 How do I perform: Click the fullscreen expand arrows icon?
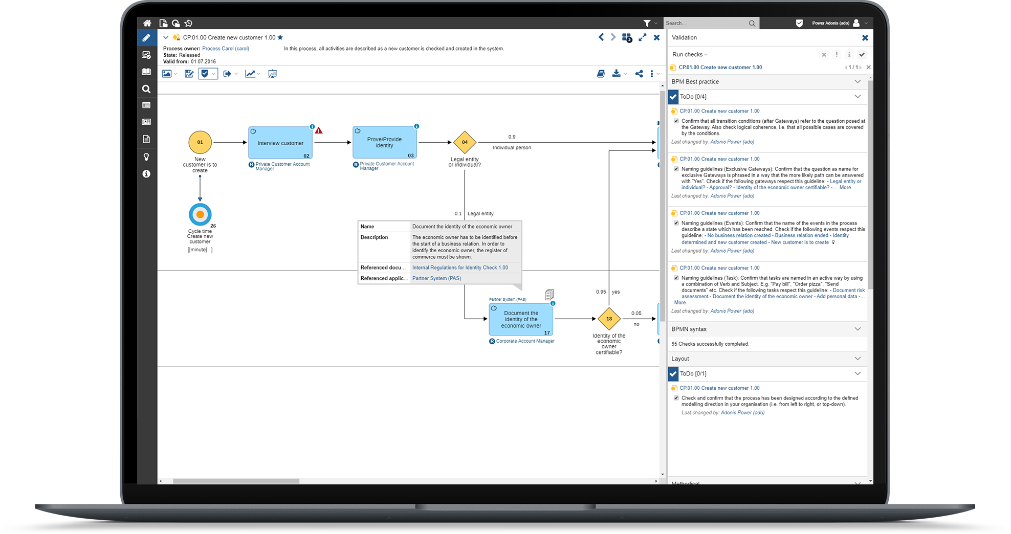(x=642, y=37)
